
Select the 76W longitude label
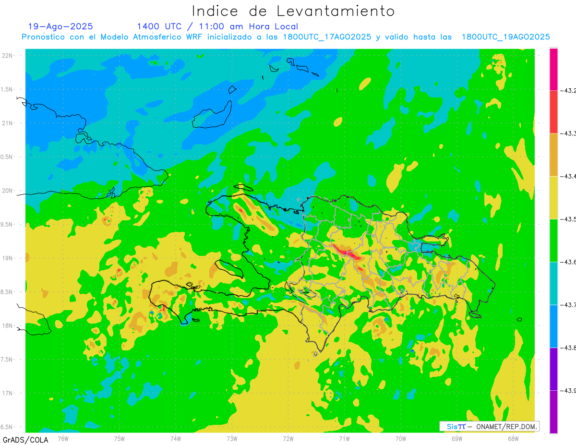coord(63,438)
